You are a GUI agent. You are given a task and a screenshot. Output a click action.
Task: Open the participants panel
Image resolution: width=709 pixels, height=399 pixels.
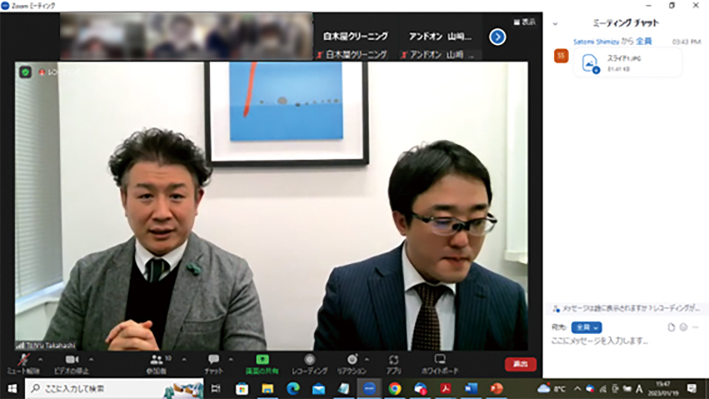click(158, 363)
